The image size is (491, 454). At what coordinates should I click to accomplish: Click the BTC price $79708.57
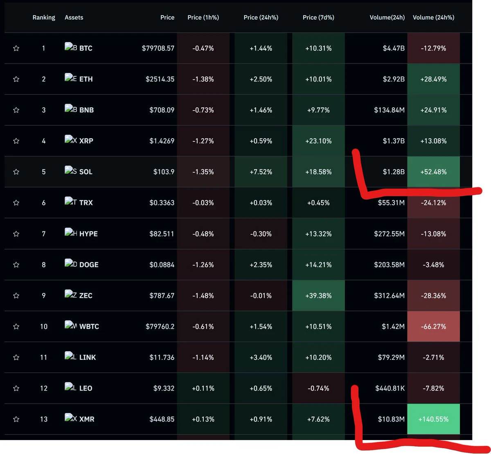tap(158, 48)
